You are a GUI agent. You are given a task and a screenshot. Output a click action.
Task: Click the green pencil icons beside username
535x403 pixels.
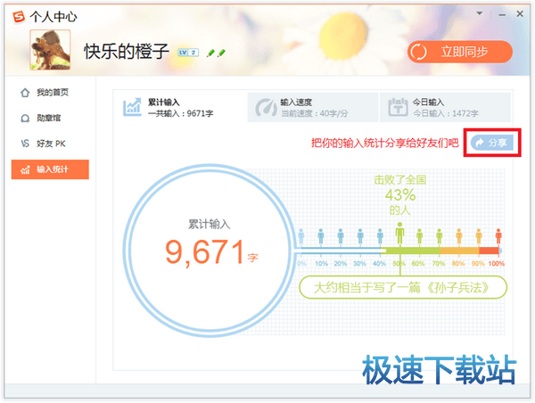pyautogui.click(x=217, y=53)
